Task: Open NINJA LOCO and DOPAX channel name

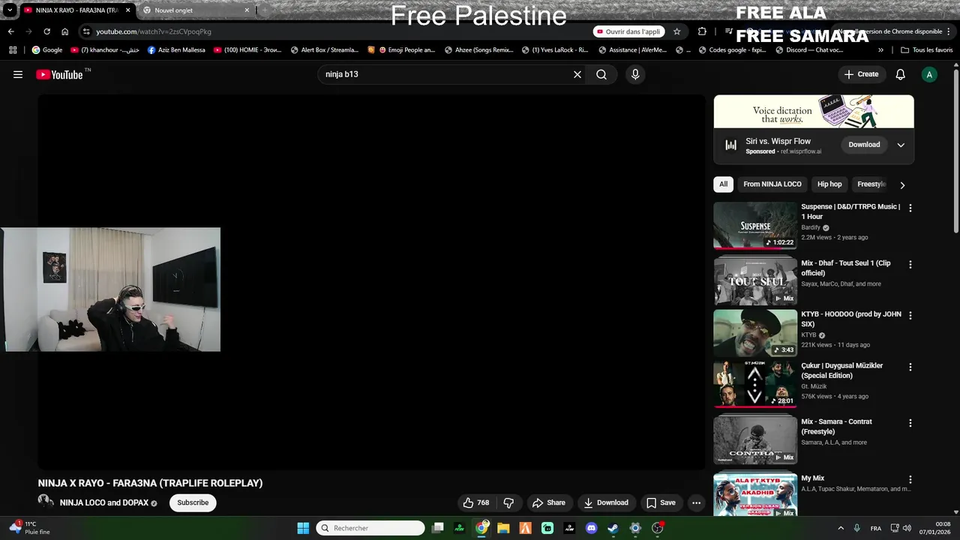Action: 104,502
